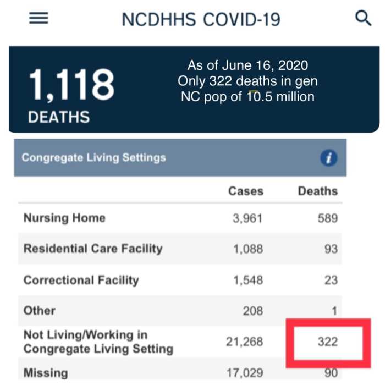Select the Residential Care Facility row label
Screen dimensions: 385x385
tap(93, 249)
